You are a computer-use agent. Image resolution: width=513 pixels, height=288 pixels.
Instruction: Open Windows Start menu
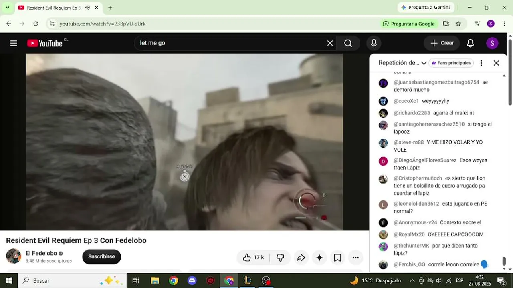click(x=9, y=280)
